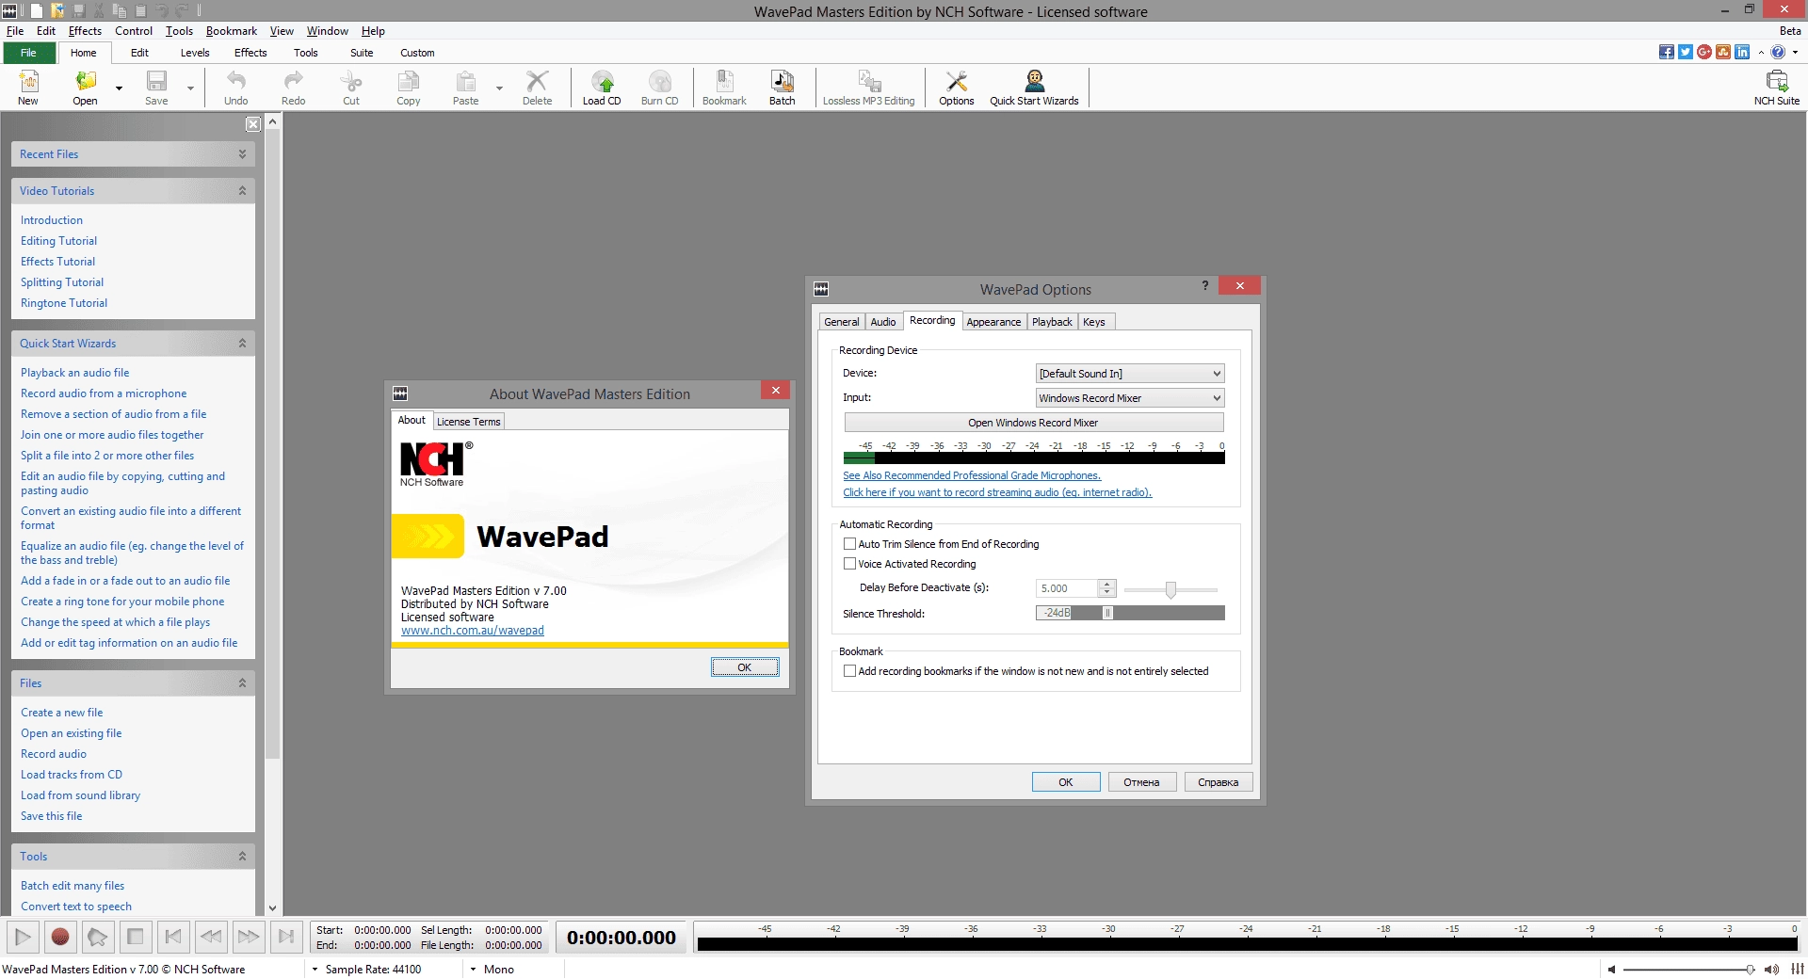This screenshot has width=1808, height=979.
Task: Click the Stop playback button
Action: point(136,937)
